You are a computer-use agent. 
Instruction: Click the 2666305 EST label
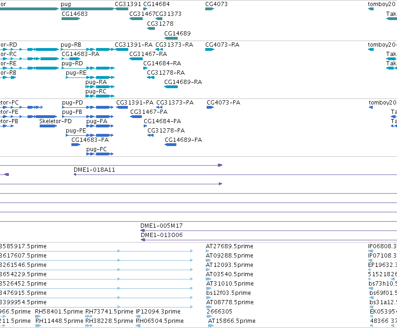click(x=219, y=312)
